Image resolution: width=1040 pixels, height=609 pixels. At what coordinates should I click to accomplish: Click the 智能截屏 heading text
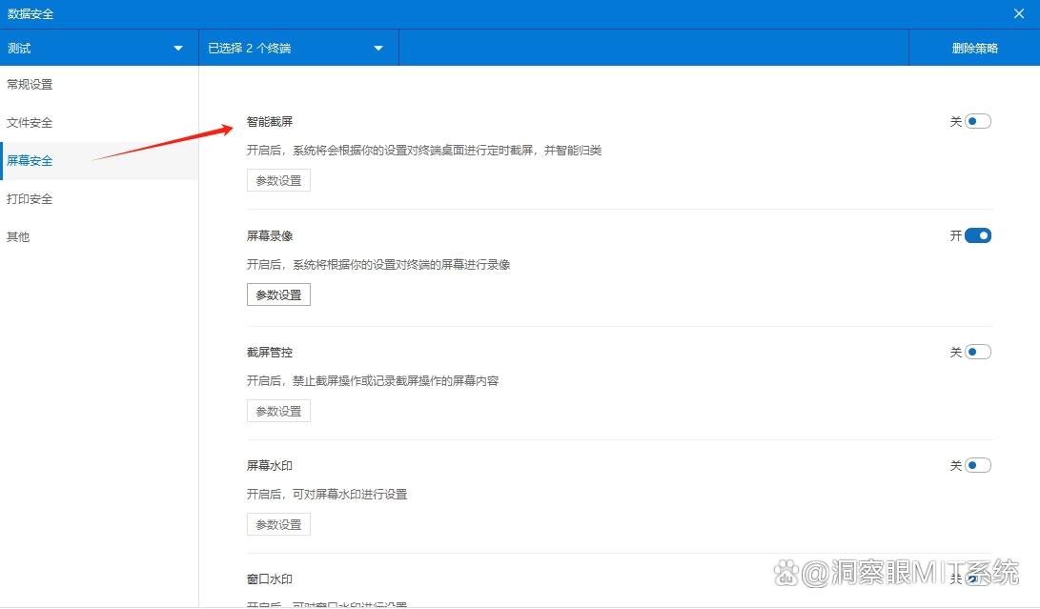(269, 121)
